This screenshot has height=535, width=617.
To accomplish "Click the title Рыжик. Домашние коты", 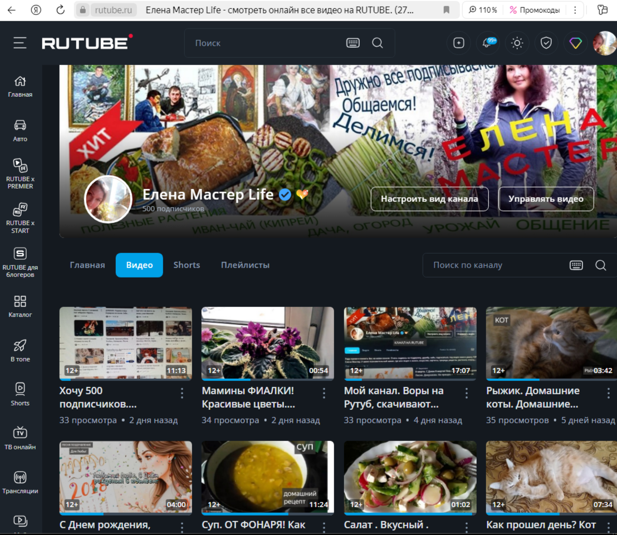I will point(533,398).
